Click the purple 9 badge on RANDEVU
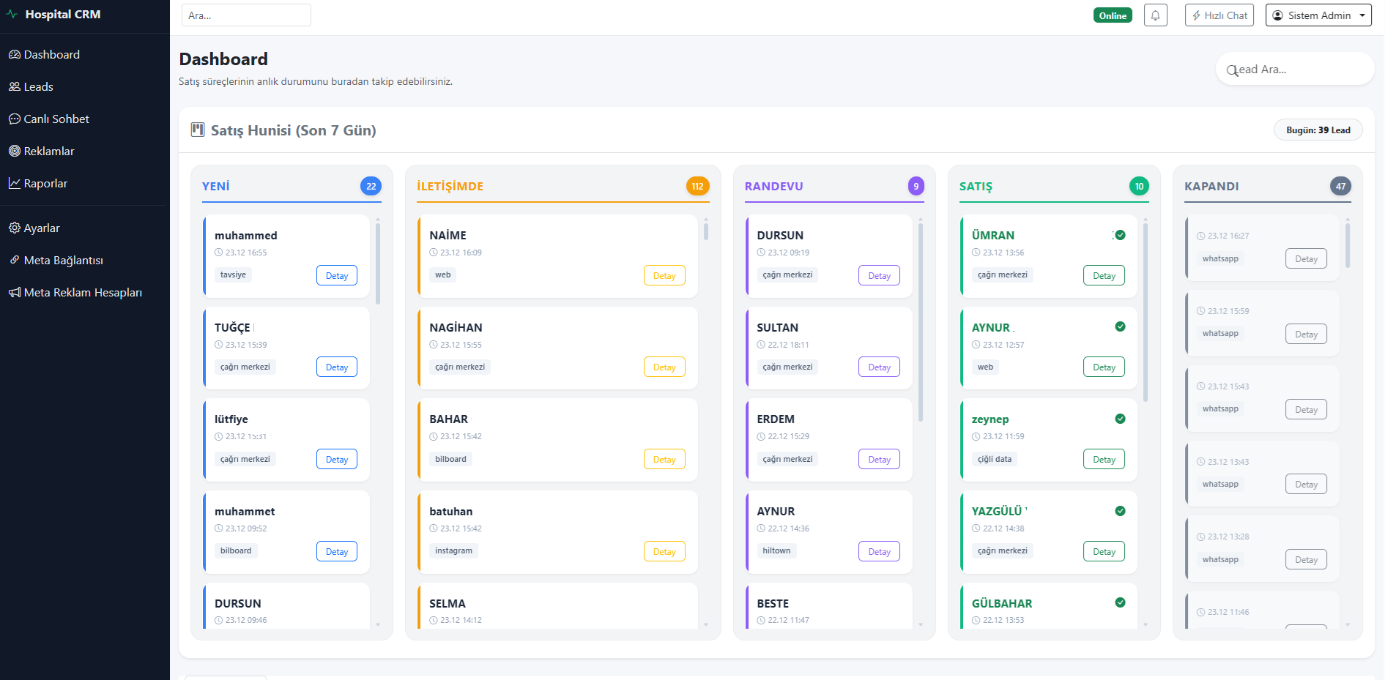Screen dimensions: 1385x680 916,186
